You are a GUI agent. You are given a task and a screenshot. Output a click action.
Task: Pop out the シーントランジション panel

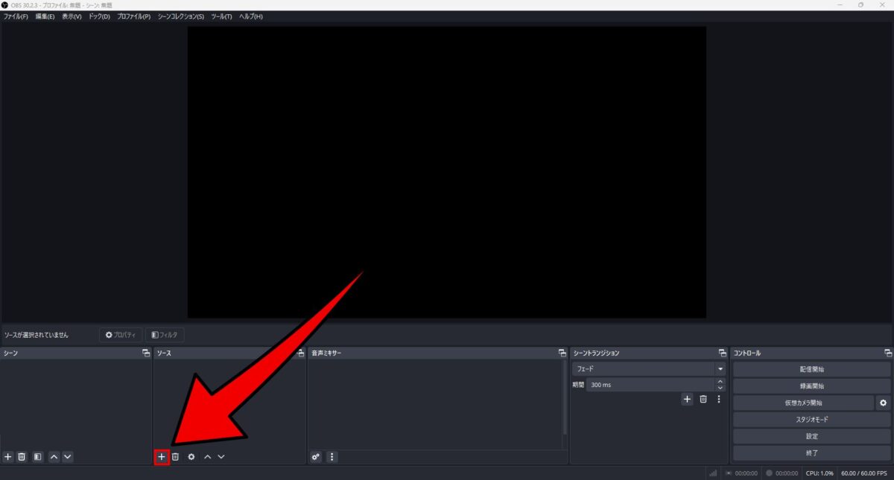tap(722, 353)
